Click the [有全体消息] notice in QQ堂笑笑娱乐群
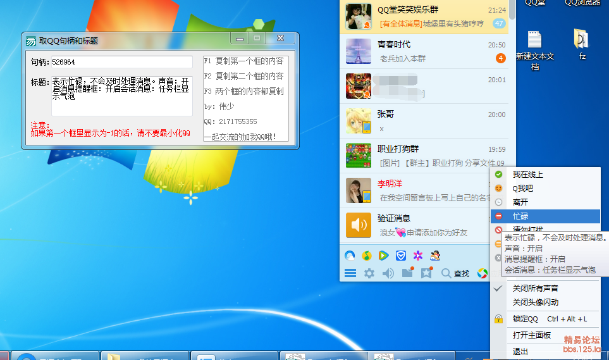609x360 pixels. tap(401, 23)
